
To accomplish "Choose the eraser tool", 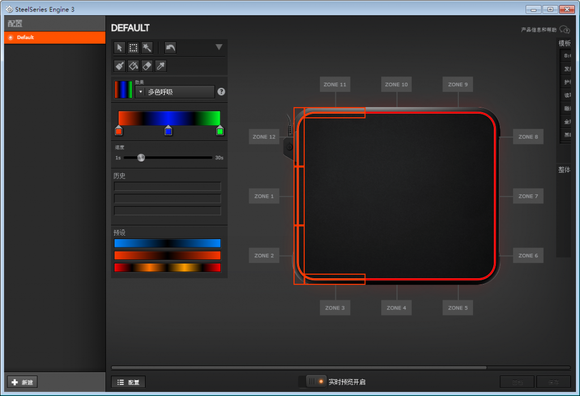I will pos(147,66).
